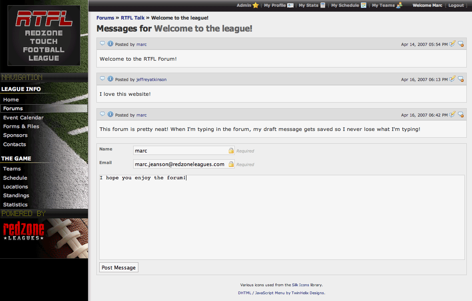Click the My Teams people icon
Image resolution: width=472 pixels, height=301 pixels.
coord(399,5)
